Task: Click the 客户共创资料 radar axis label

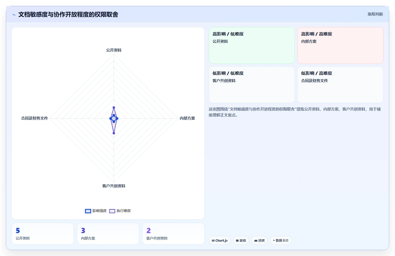Action: 114,186
